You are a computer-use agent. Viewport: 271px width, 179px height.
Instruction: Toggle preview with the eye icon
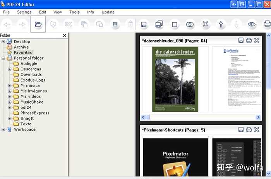[252, 24]
